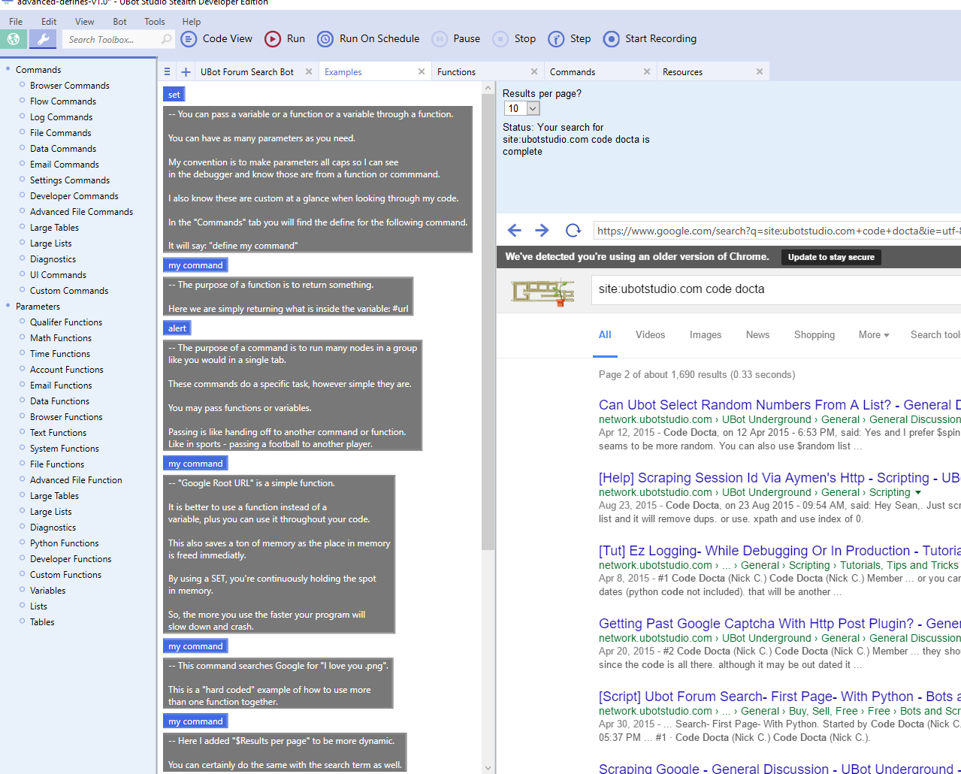Screen dimensions: 961x774
Task: Add a new script tab
Action: [186, 72]
